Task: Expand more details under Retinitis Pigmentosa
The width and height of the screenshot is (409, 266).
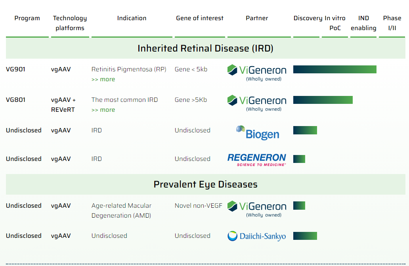Action: pos(103,79)
